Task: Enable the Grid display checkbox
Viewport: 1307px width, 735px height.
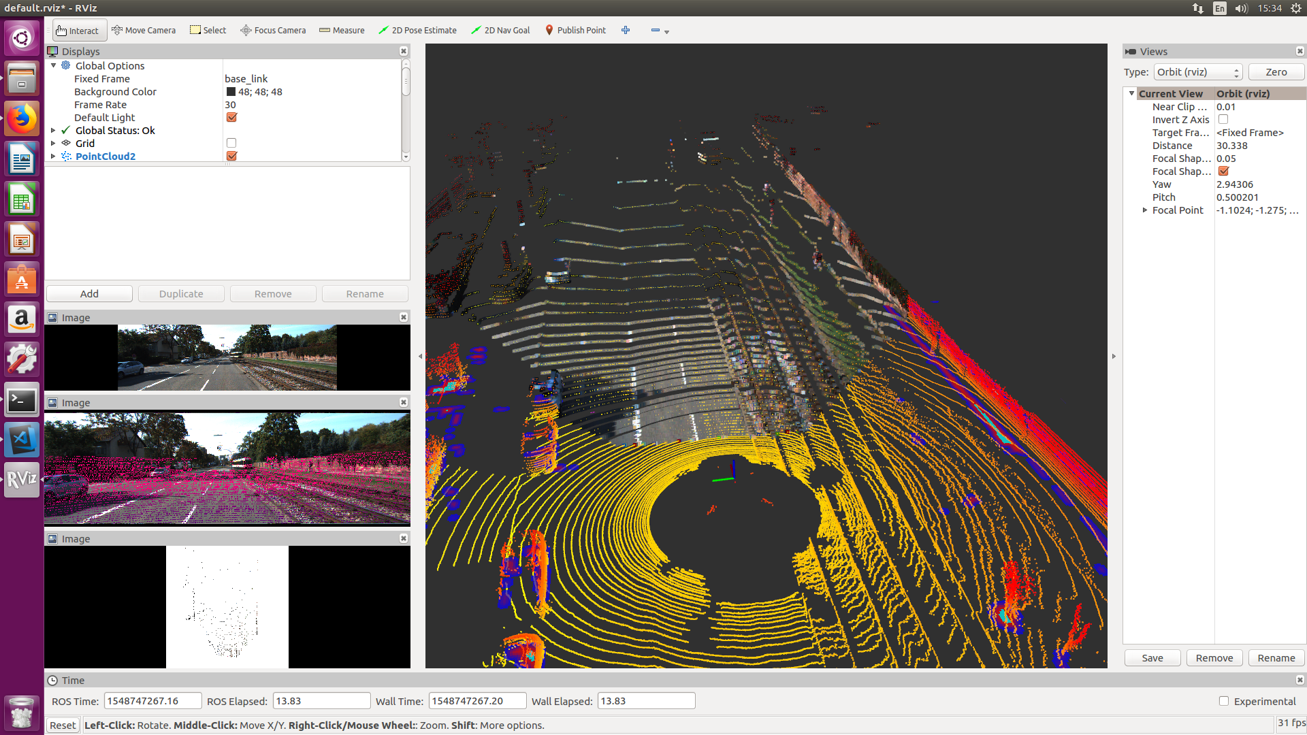Action: tap(231, 143)
